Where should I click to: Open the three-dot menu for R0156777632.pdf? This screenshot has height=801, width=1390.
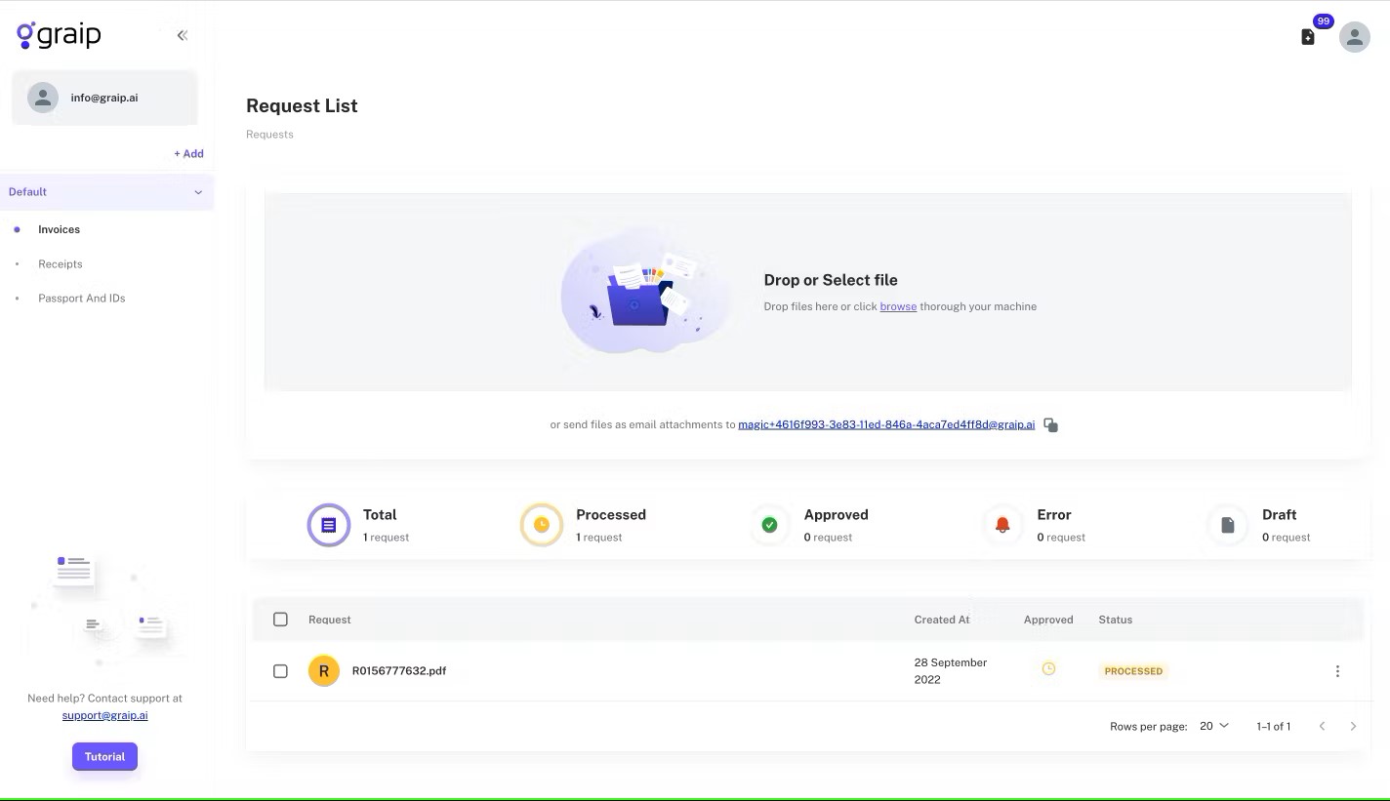click(1337, 671)
